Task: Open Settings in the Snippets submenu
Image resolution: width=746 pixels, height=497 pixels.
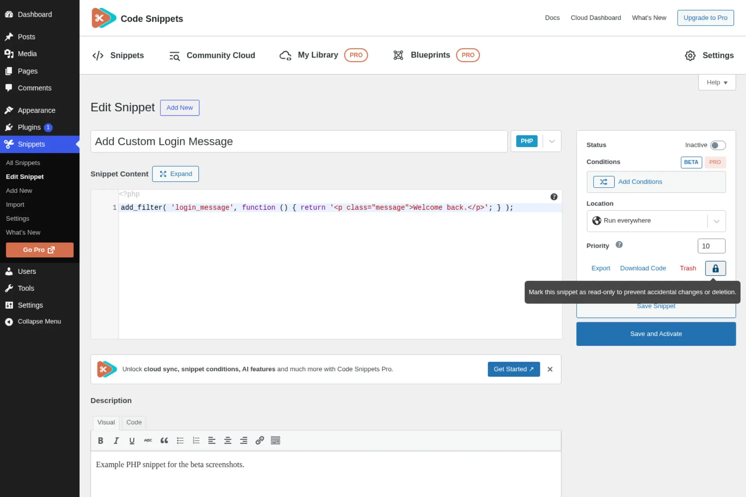Action: point(17,219)
